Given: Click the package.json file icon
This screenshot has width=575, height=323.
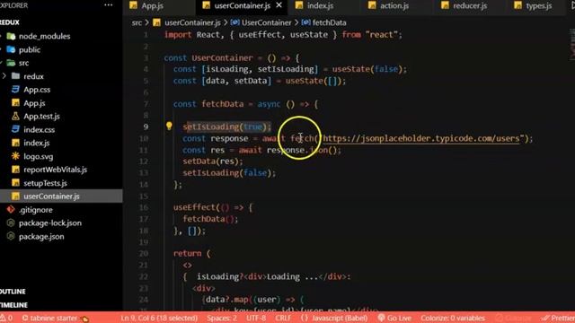Looking at the screenshot, I should point(11,236).
